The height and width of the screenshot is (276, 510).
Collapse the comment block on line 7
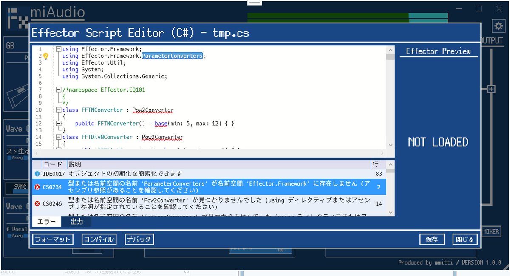coord(59,90)
